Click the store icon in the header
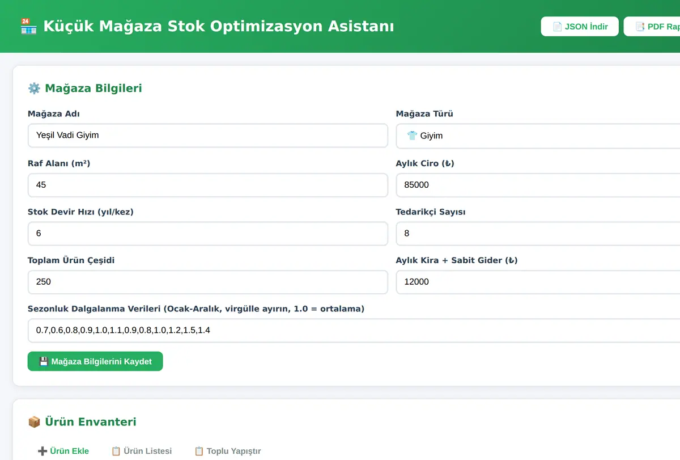 (x=28, y=26)
